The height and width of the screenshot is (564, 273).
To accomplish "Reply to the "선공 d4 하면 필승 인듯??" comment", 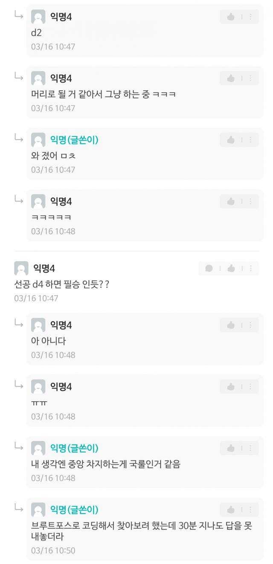I will (209, 268).
